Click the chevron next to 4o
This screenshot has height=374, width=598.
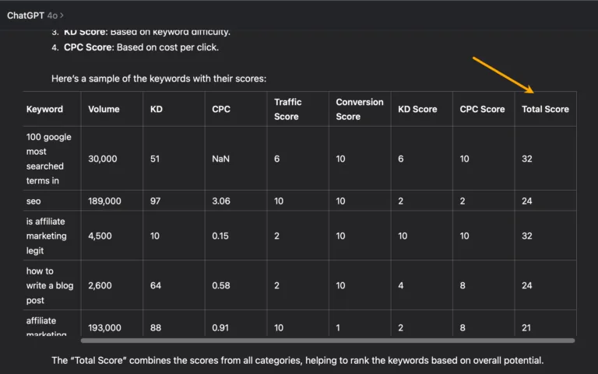[62, 16]
